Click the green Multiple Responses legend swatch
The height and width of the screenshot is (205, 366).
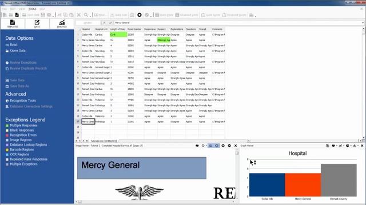[x=7, y=125]
